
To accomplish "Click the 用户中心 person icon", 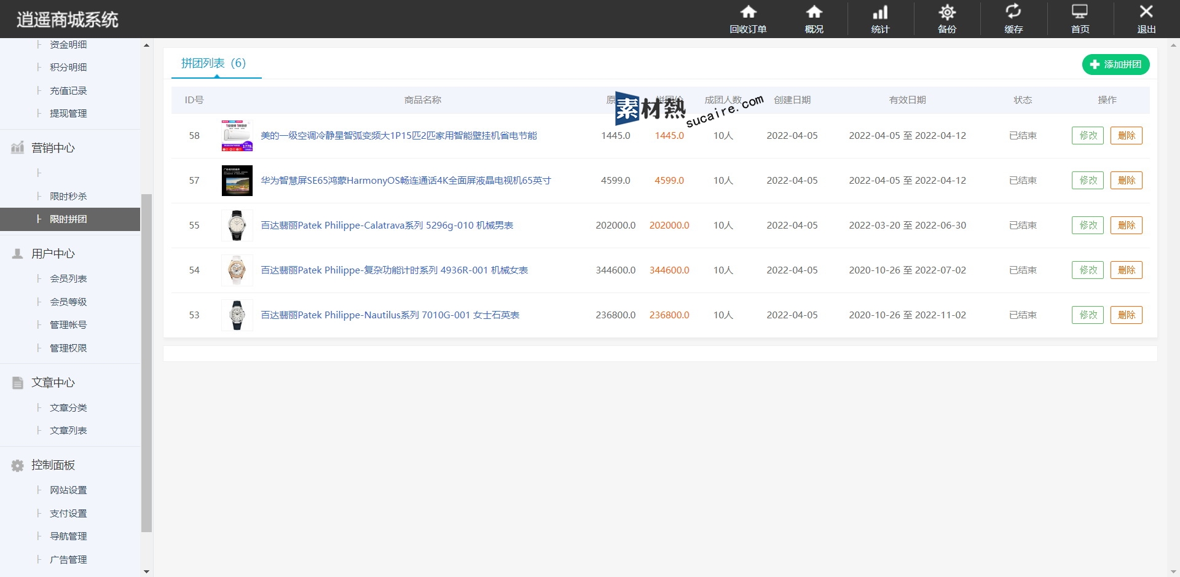I will tap(17, 253).
